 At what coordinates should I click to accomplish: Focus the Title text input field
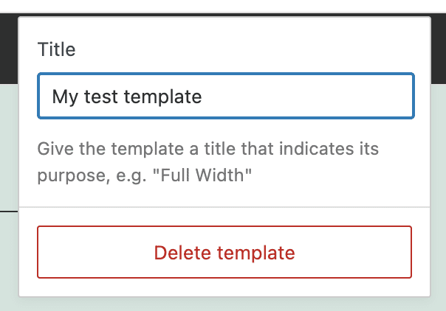click(x=226, y=96)
